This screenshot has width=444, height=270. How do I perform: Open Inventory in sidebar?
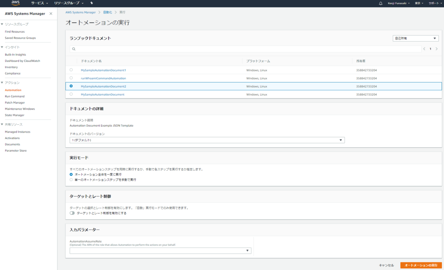tap(11, 67)
